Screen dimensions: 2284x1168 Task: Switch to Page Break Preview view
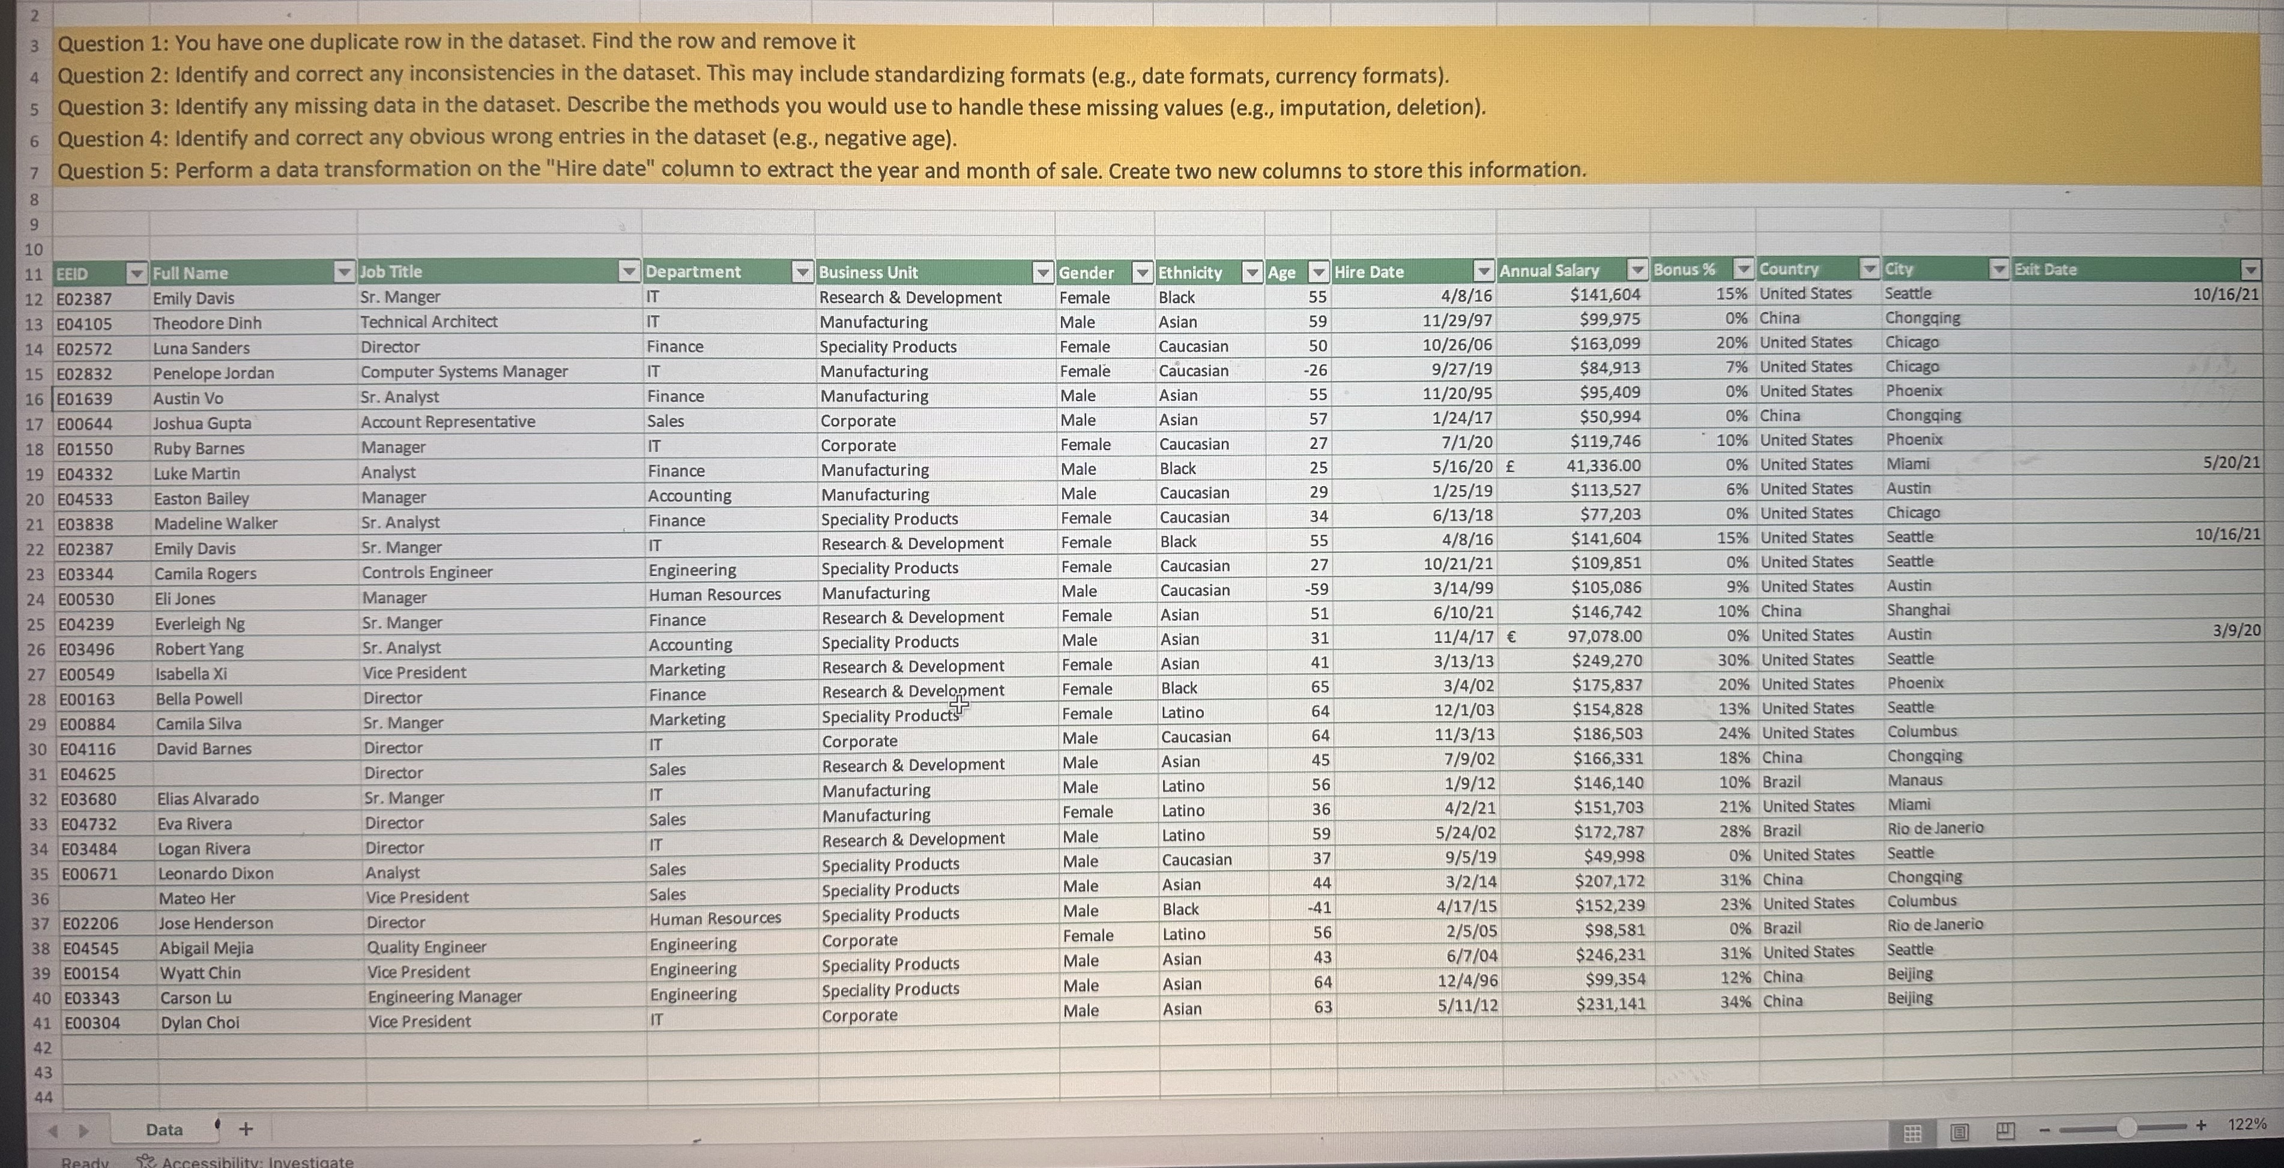coord(2005,1131)
